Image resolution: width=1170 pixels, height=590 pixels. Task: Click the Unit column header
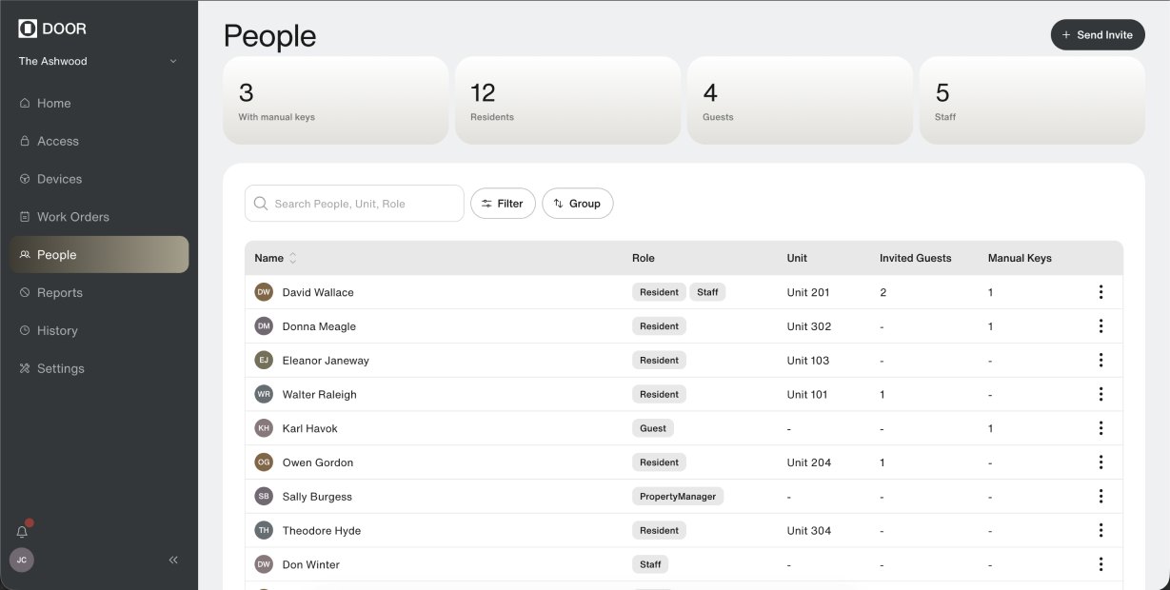(797, 258)
